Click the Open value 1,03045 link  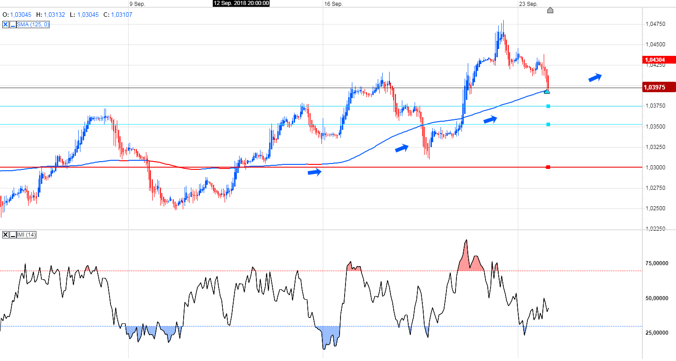(x=21, y=15)
